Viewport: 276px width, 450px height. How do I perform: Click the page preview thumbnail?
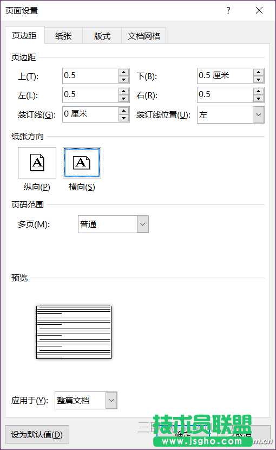pyautogui.click(x=74, y=332)
